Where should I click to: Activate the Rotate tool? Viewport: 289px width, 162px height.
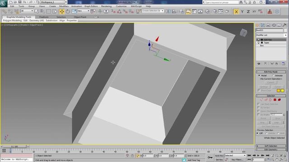[x=68, y=12]
